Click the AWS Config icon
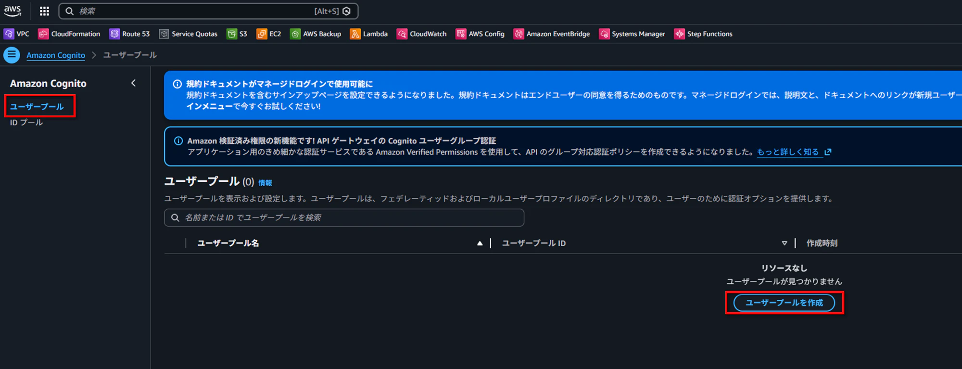 point(461,34)
